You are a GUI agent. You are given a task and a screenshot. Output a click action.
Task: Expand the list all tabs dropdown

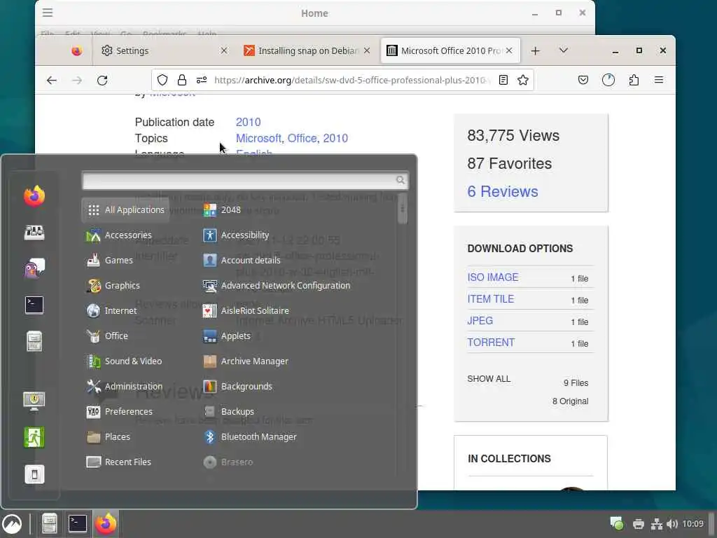564,50
